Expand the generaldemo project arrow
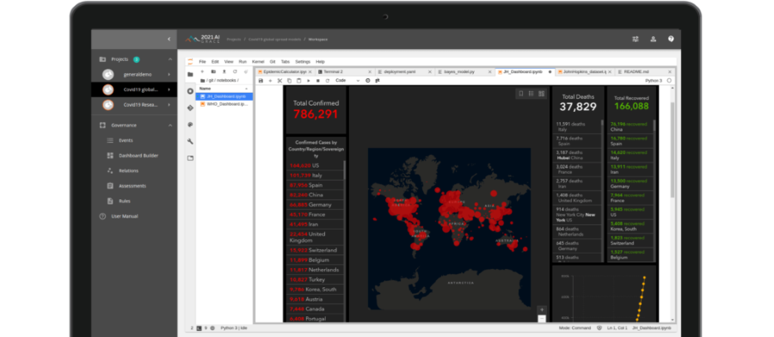This screenshot has width=774, height=337. point(169,75)
